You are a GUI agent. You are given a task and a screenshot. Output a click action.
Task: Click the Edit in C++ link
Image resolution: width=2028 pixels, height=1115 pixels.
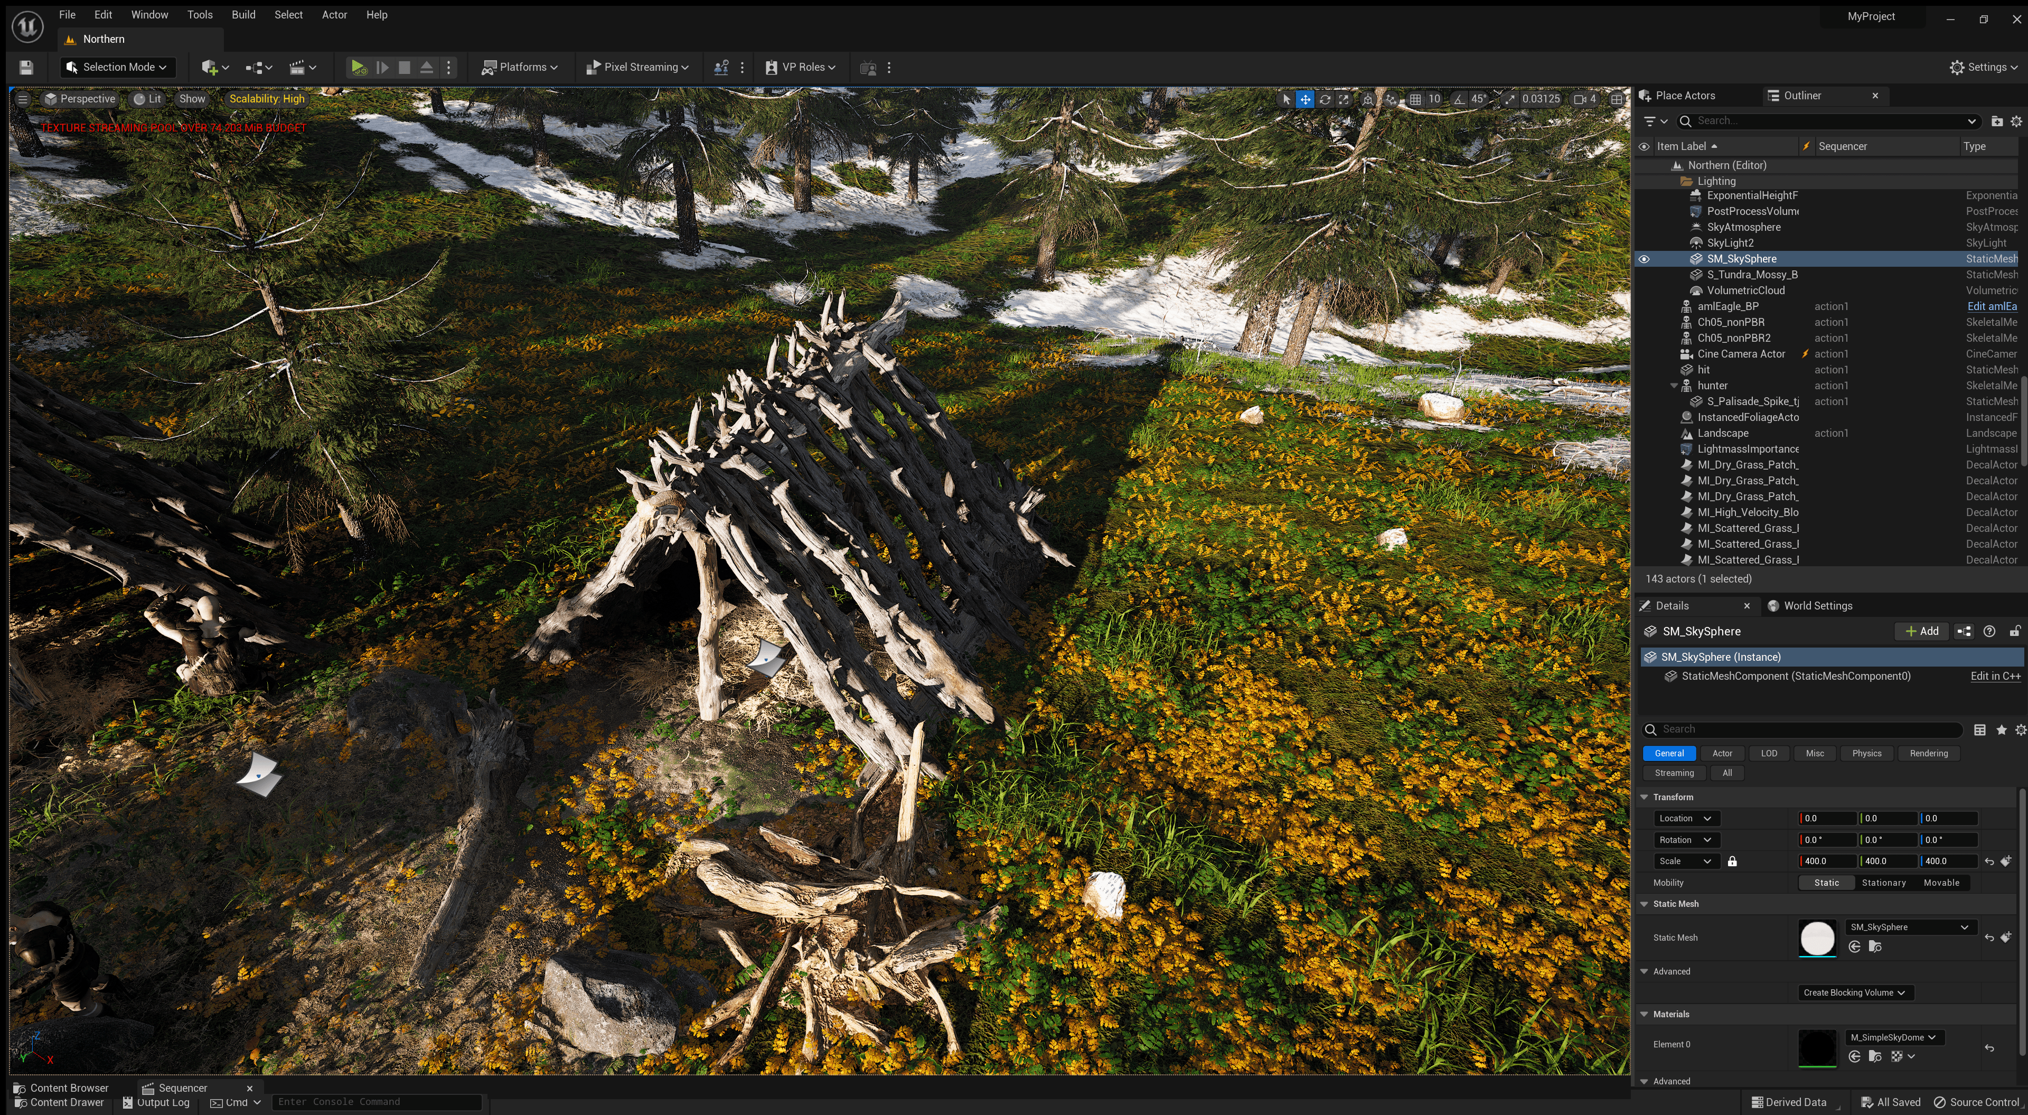[1995, 677]
